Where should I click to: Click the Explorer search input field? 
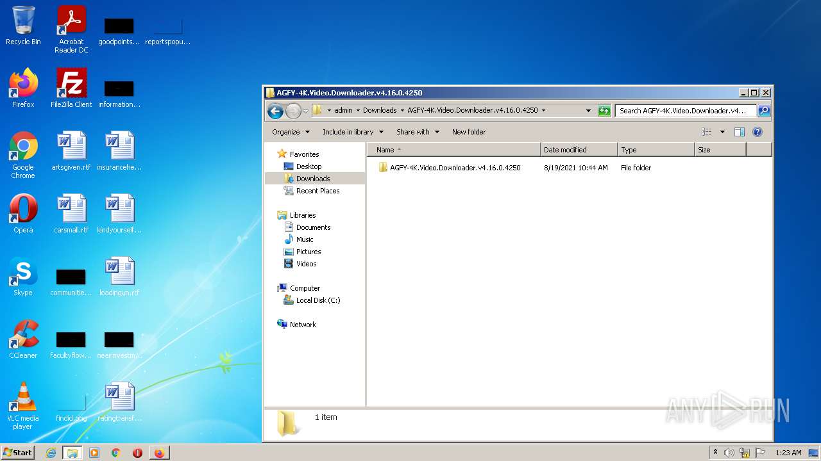(686, 110)
